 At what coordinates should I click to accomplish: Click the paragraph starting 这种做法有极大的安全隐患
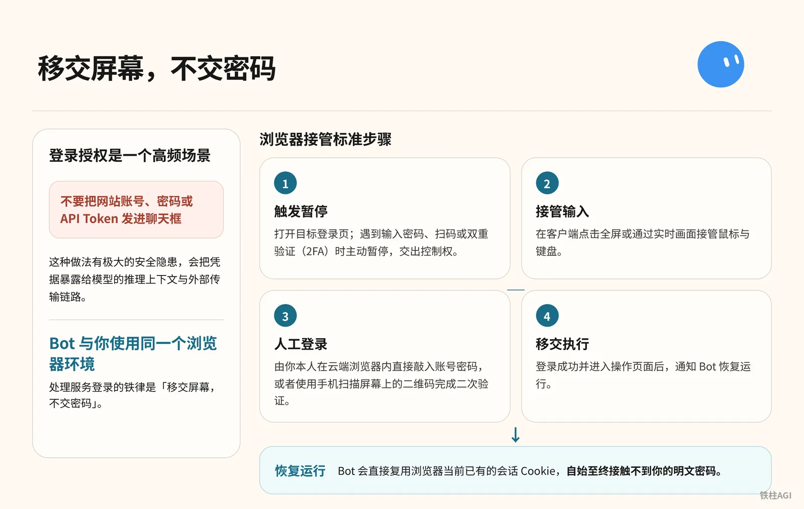(135, 279)
